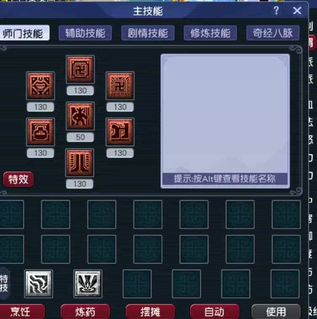Select the red beast-shaped skill icon
This screenshot has height=319, width=317.
point(120,132)
